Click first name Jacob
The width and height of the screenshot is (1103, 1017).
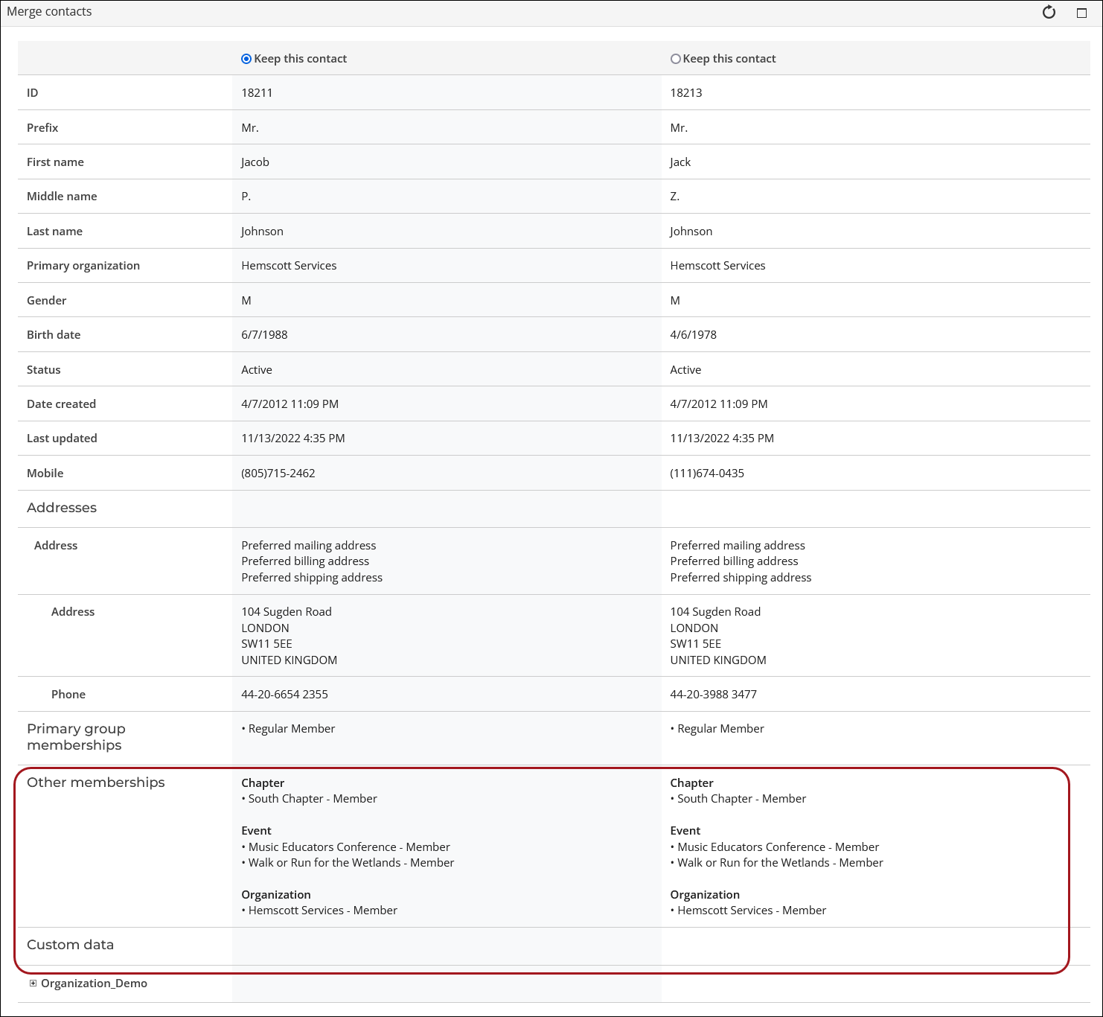tap(255, 162)
